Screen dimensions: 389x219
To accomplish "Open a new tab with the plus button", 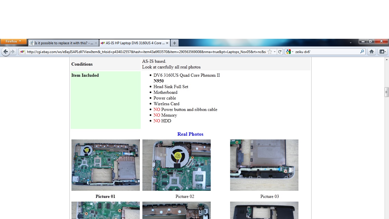I will [x=175, y=43].
